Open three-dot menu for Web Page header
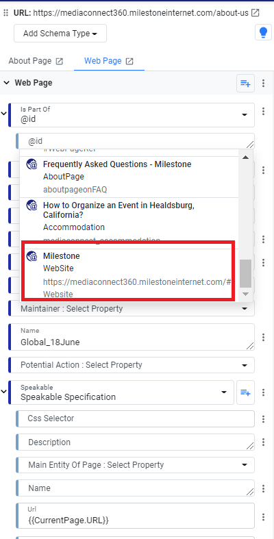The image size is (274, 539). tap(263, 83)
